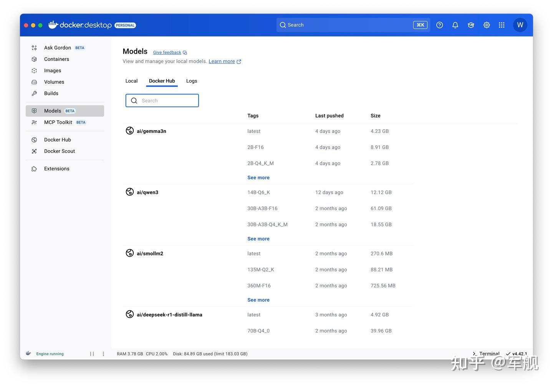Open the Logs tab
The image size is (553, 386).
[191, 81]
